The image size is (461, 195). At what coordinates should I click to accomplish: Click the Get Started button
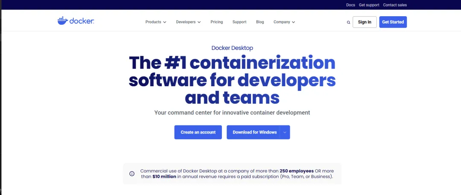pos(393,22)
